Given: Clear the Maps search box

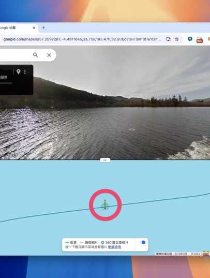Looking at the screenshot, I should [x=49, y=55].
